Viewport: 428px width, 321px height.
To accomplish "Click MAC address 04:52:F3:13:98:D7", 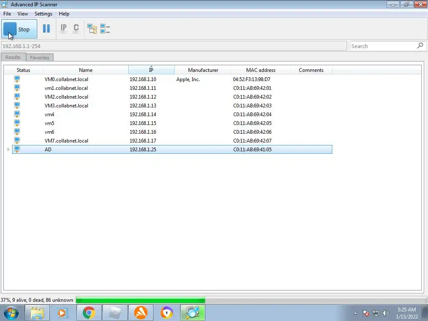I will point(251,79).
